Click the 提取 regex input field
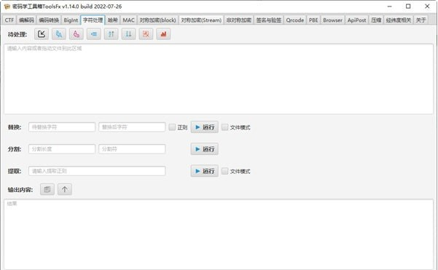Viewport: 438px width, 270px height. click(97, 171)
